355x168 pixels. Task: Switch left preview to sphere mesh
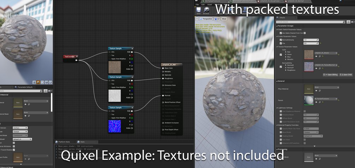pyautogui.click(x=38, y=82)
